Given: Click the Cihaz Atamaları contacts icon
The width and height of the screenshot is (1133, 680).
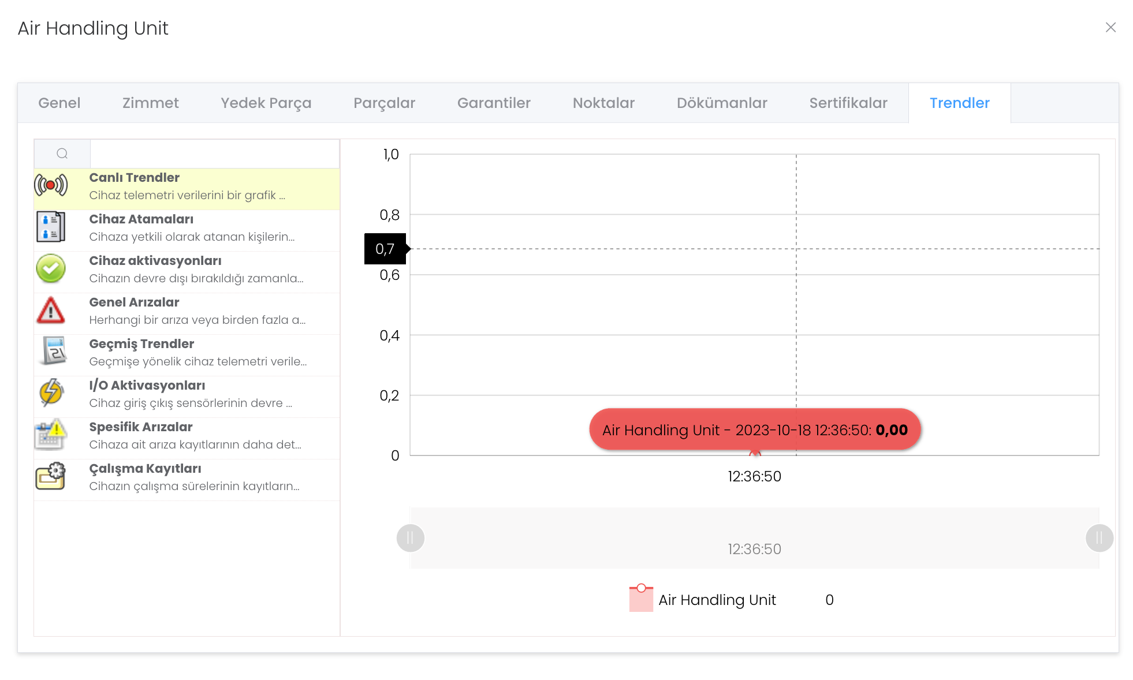Looking at the screenshot, I should coord(51,227).
